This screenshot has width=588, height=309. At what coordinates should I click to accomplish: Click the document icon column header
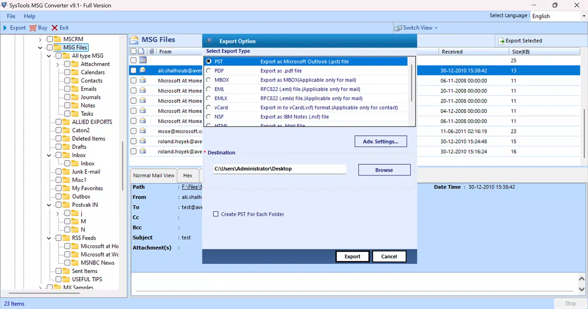141,51
